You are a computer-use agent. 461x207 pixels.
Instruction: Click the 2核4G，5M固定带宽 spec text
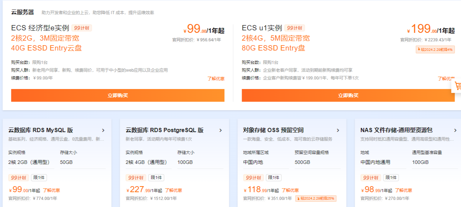(x=276, y=38)
